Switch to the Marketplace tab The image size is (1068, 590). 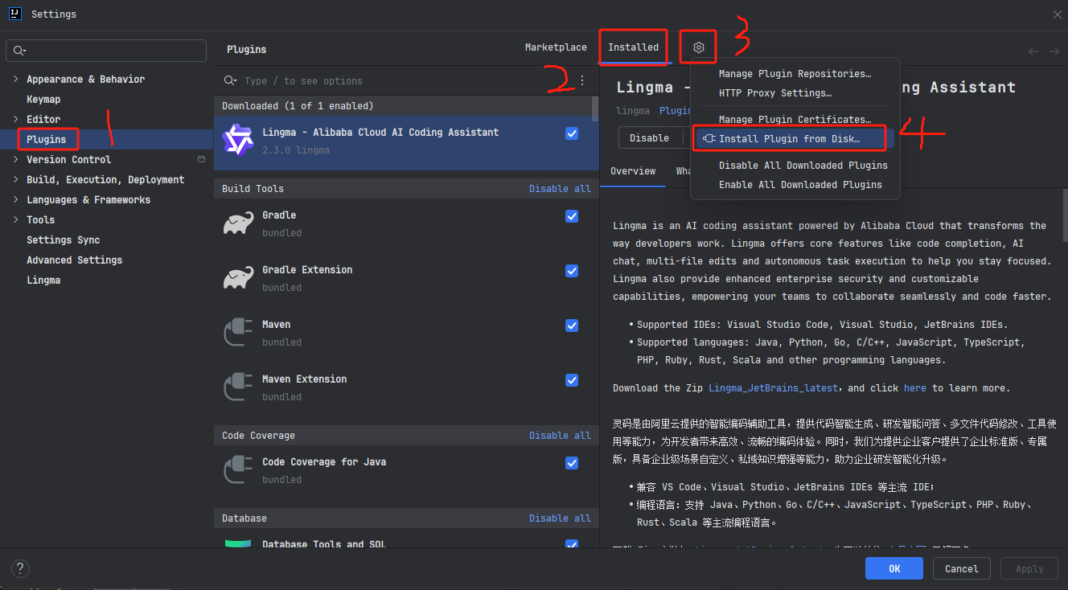[556, 47]
